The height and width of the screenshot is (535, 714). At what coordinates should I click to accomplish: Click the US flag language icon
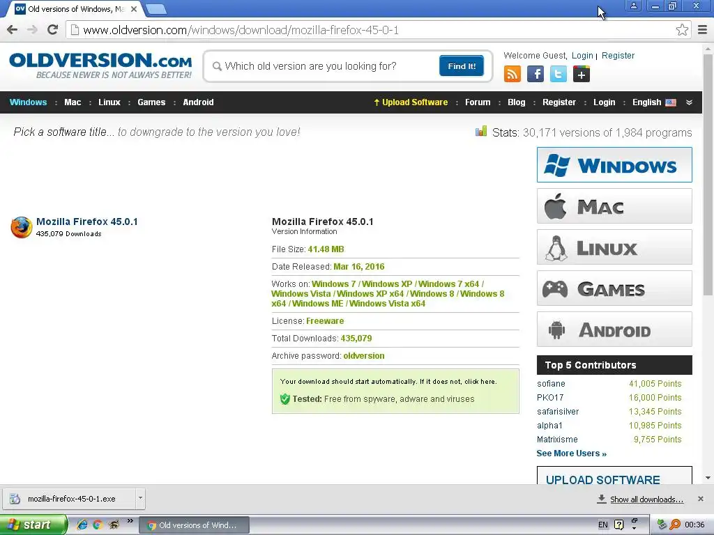click(671, 102)
